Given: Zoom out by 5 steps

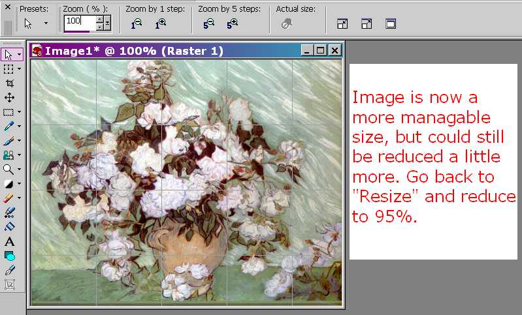Looking at the screenshot, I should coord(208,24).
